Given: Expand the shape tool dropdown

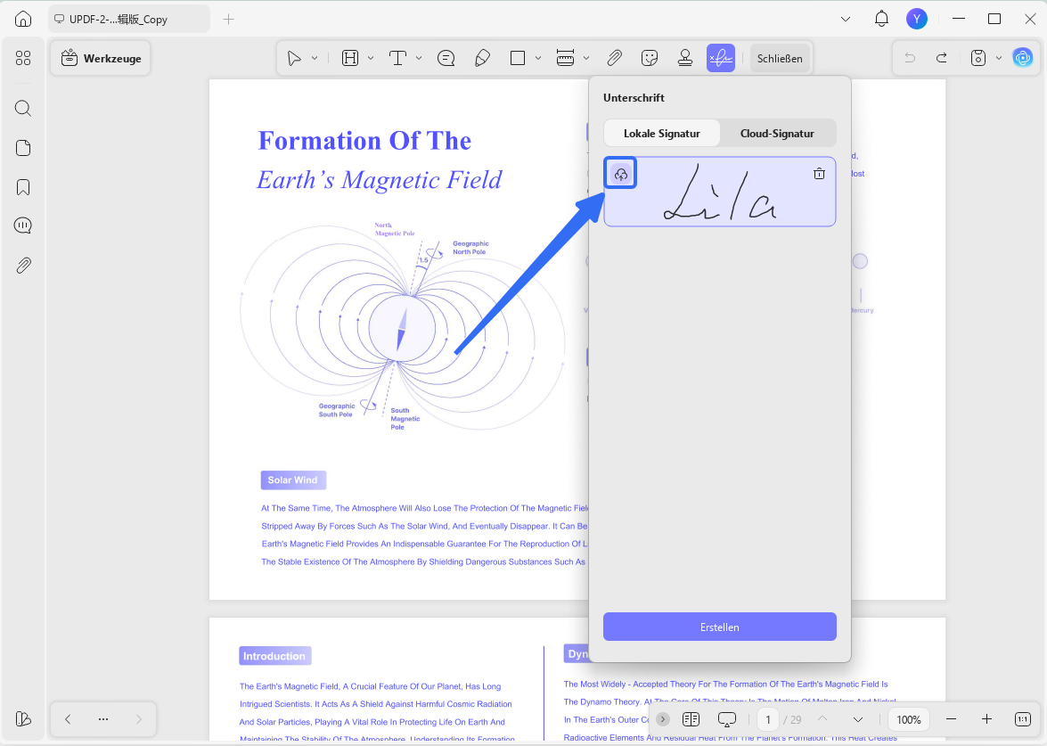Looking at the screenshot, I should click(538, 58).
